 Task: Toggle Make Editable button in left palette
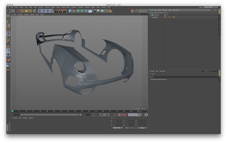pos(9,16)
